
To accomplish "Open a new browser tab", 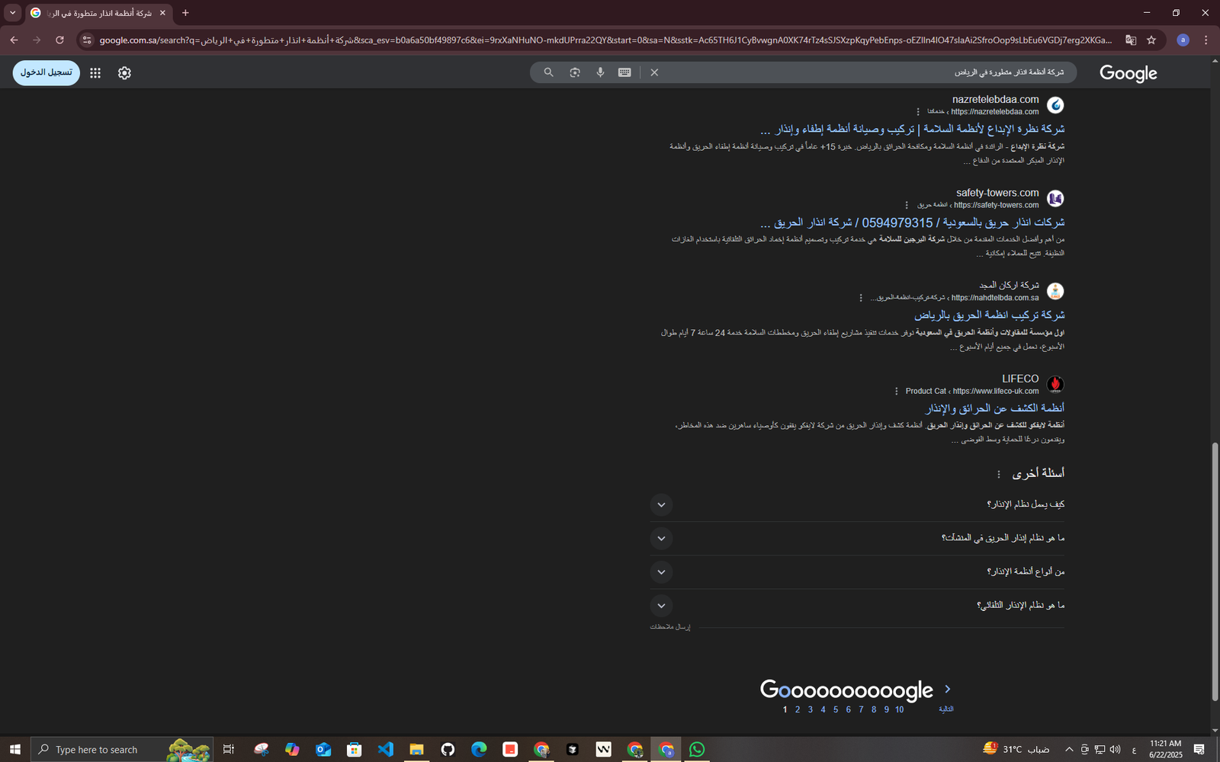I will click(x=185, y=13).
